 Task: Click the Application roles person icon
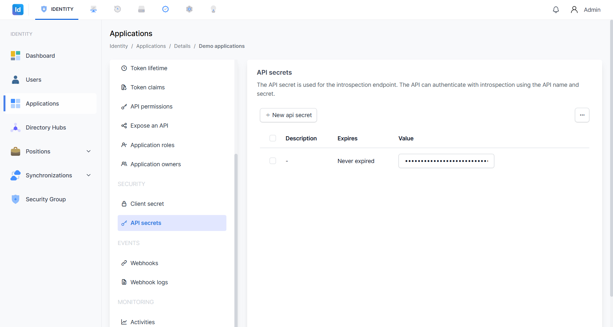pos(124,145)
